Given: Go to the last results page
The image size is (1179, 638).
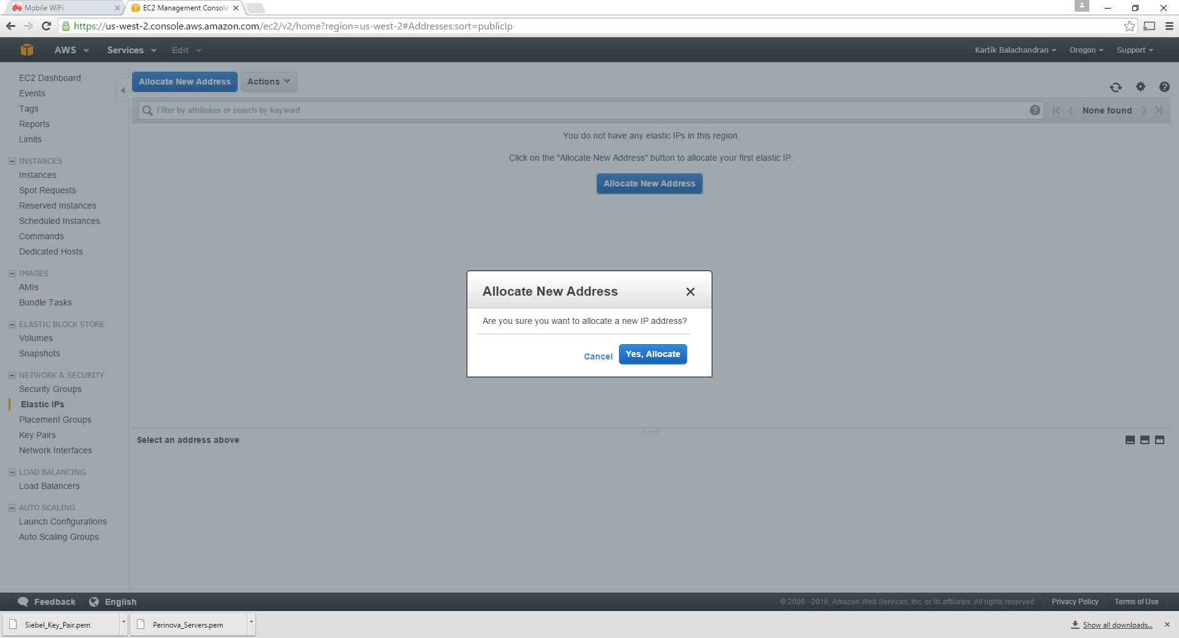Looking at the screenshot, I should point(1159,110).
